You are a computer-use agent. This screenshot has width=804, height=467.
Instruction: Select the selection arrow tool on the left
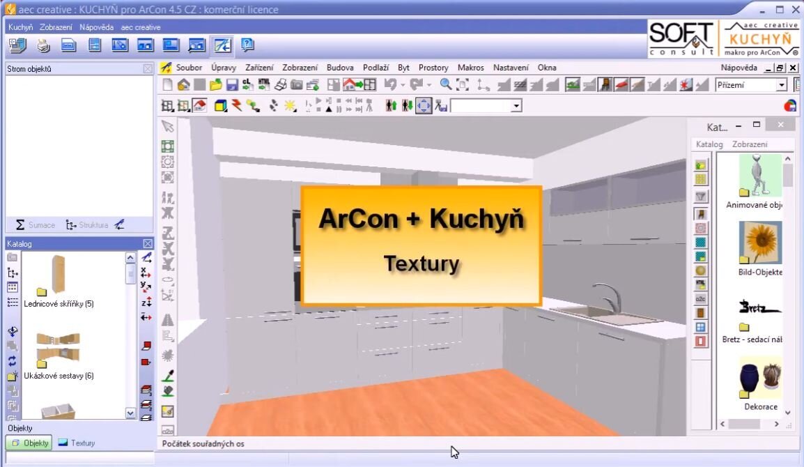point(167,127)
